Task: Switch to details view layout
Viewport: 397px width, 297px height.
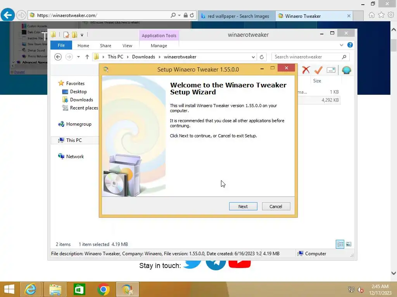Action: click(340, 244)
